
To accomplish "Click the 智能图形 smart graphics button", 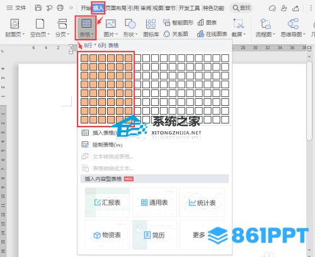I will coord(178,23).
